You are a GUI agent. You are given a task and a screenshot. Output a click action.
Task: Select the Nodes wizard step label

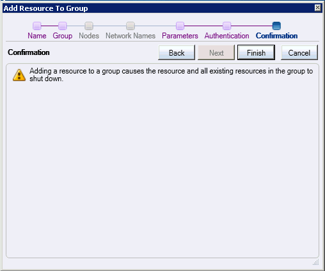point(89,36)
